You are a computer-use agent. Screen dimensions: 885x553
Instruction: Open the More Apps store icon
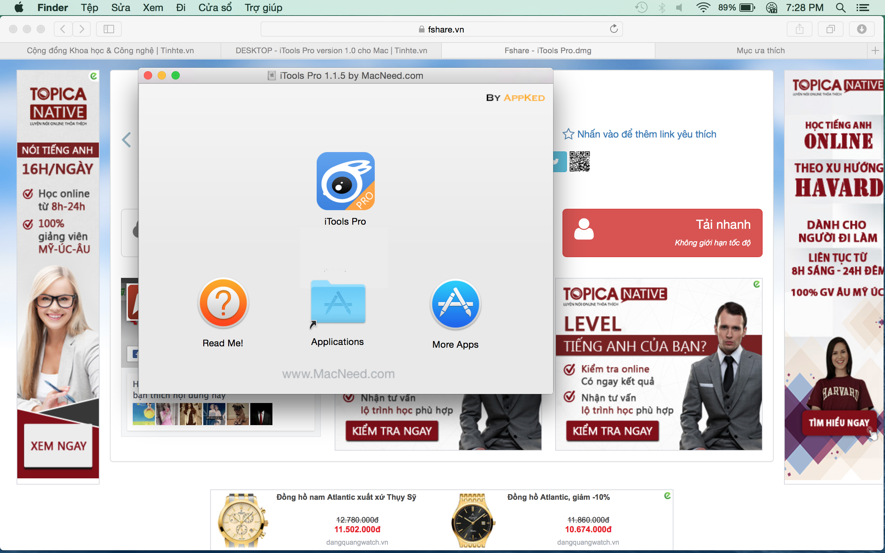455,304
